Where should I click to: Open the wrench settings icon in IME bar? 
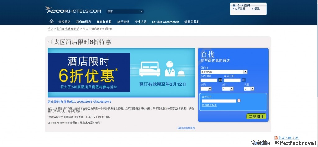click(x=296, y=138)
